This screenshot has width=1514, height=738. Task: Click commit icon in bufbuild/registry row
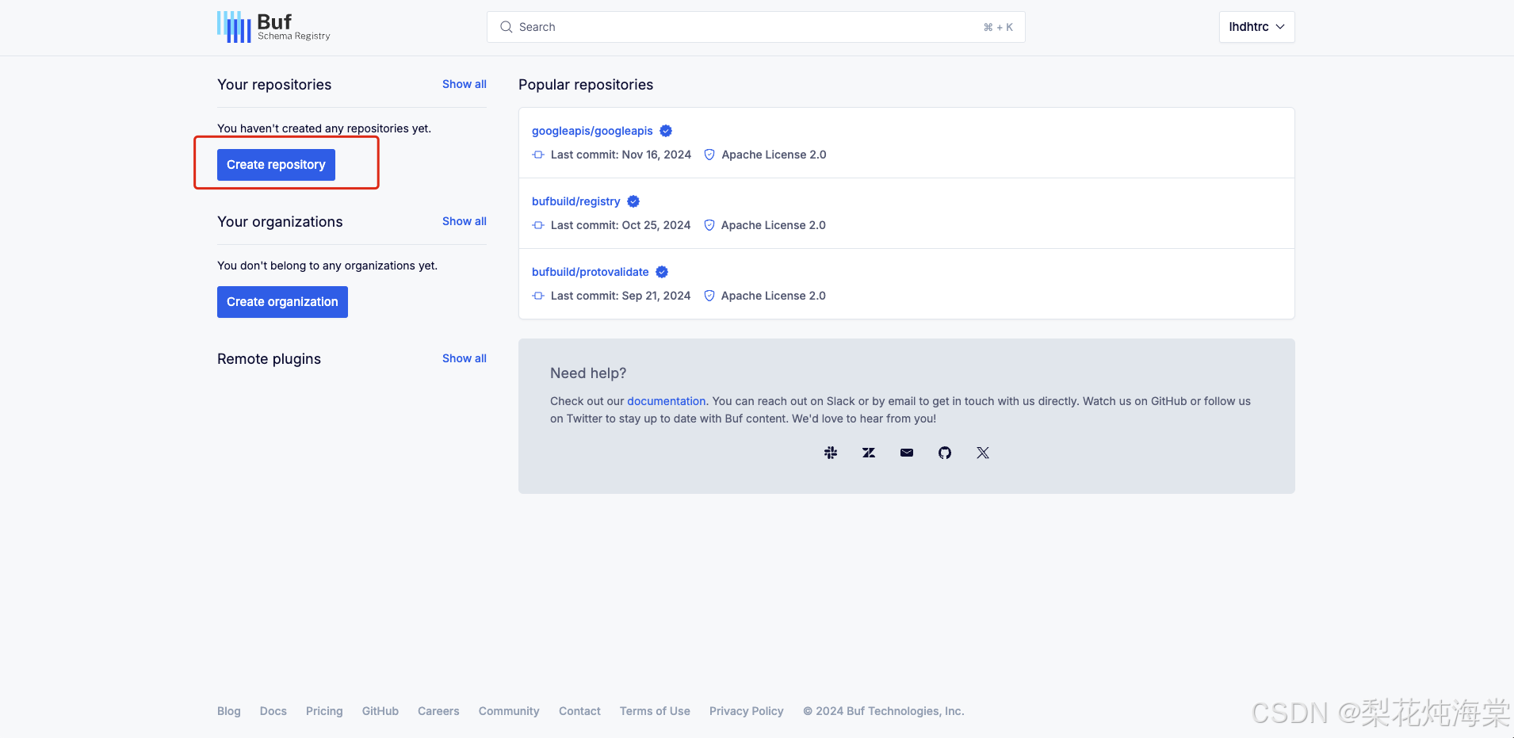pos(538,225)
